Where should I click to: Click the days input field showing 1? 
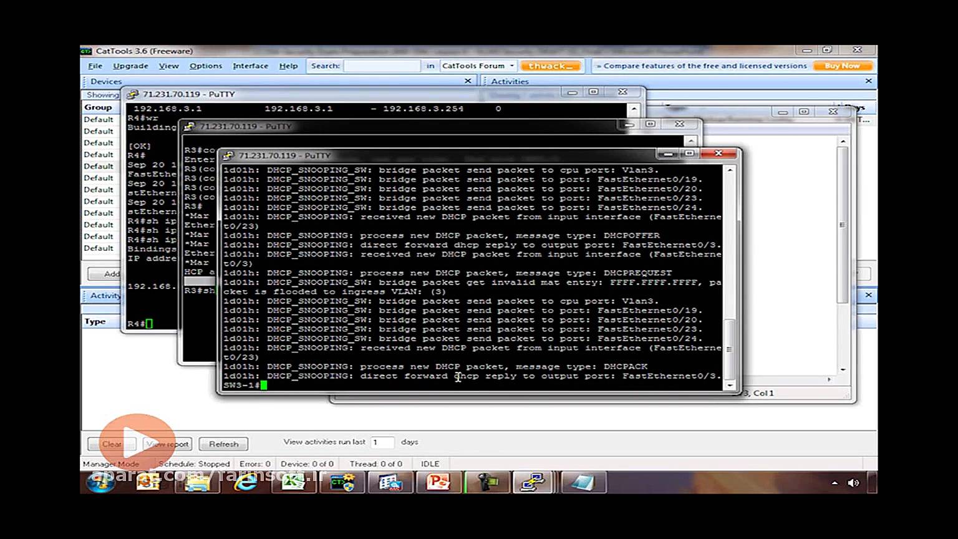click(382, 442)
